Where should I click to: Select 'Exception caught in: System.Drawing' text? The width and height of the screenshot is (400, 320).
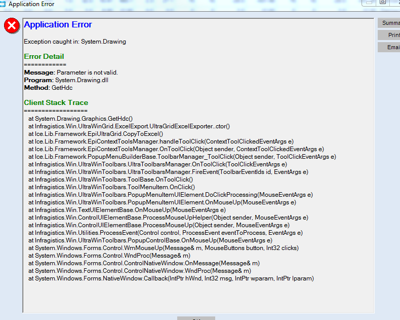(75, 42)
